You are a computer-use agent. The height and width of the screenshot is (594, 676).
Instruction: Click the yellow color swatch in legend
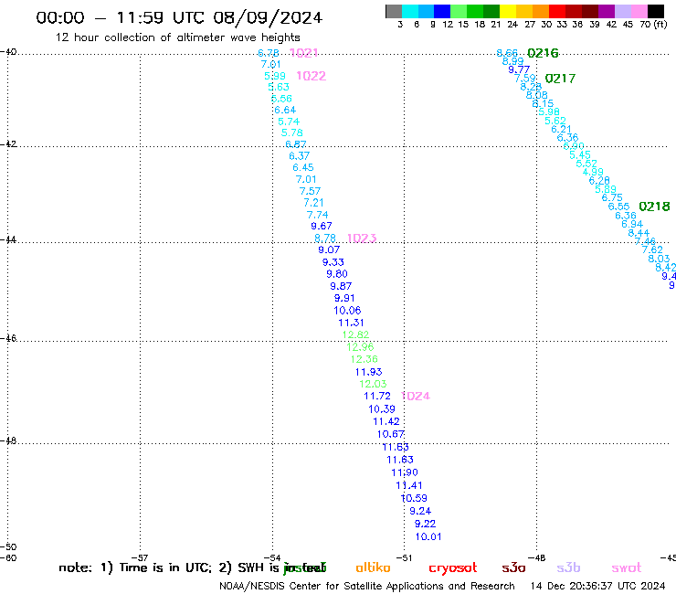click(x=508, y=11)
